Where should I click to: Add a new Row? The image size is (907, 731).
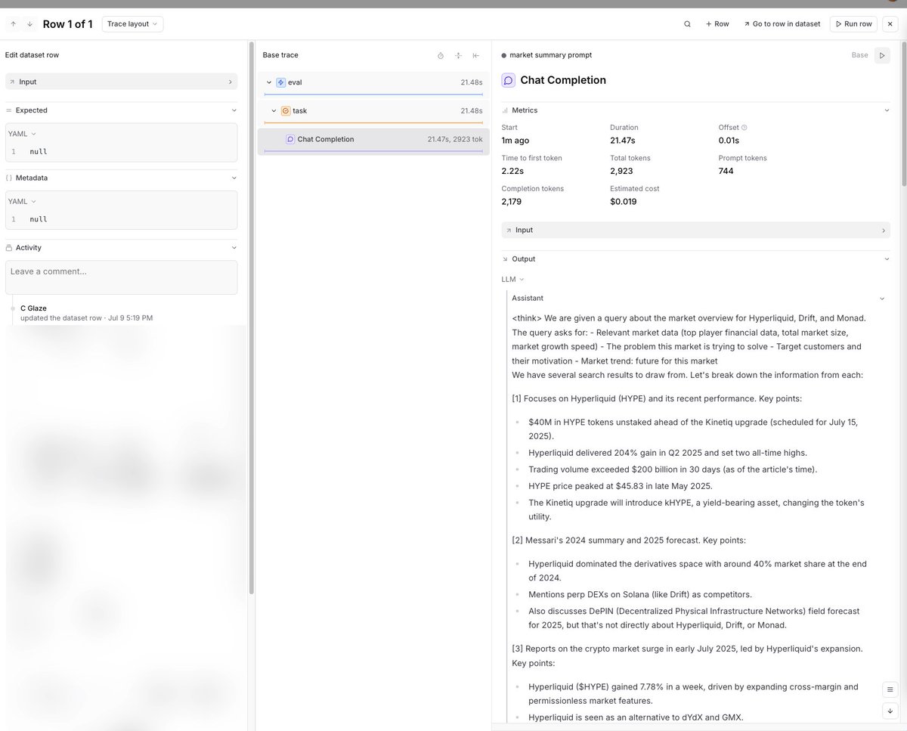tap(717, 24)
